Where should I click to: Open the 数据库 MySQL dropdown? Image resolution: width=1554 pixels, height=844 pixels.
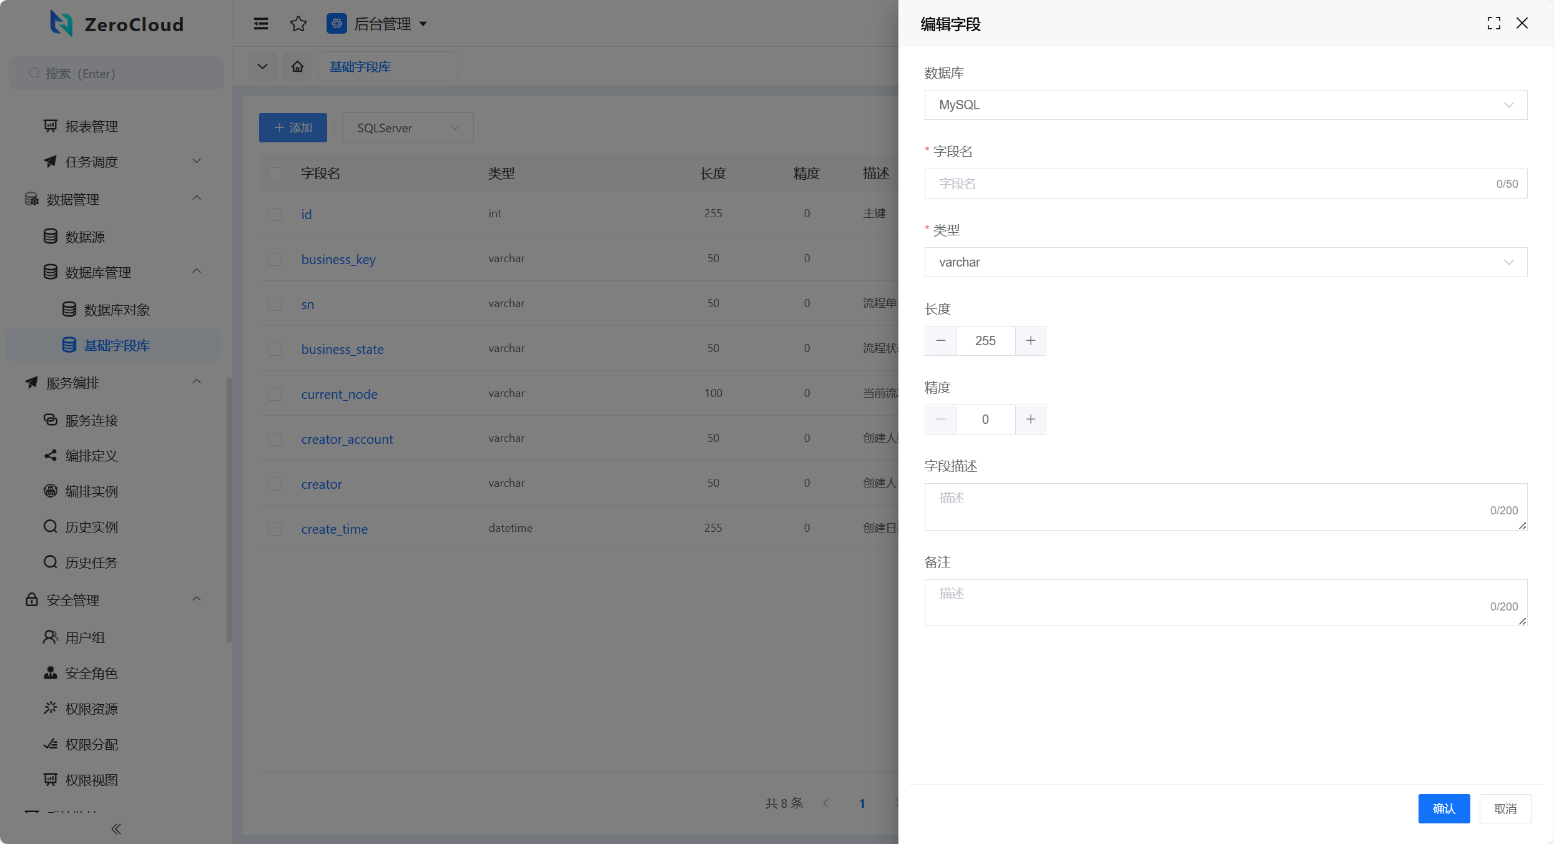click(x=1225, y=105)
